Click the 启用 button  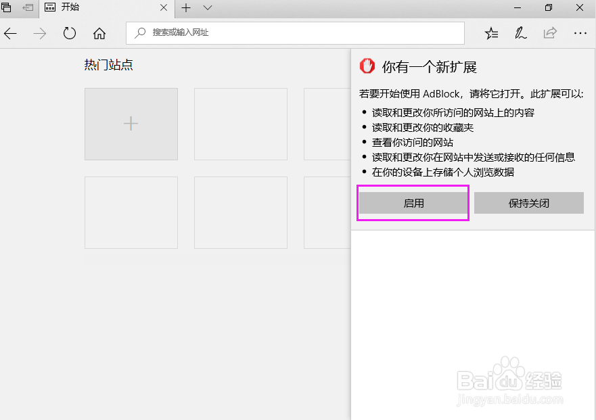pos(413,203)
